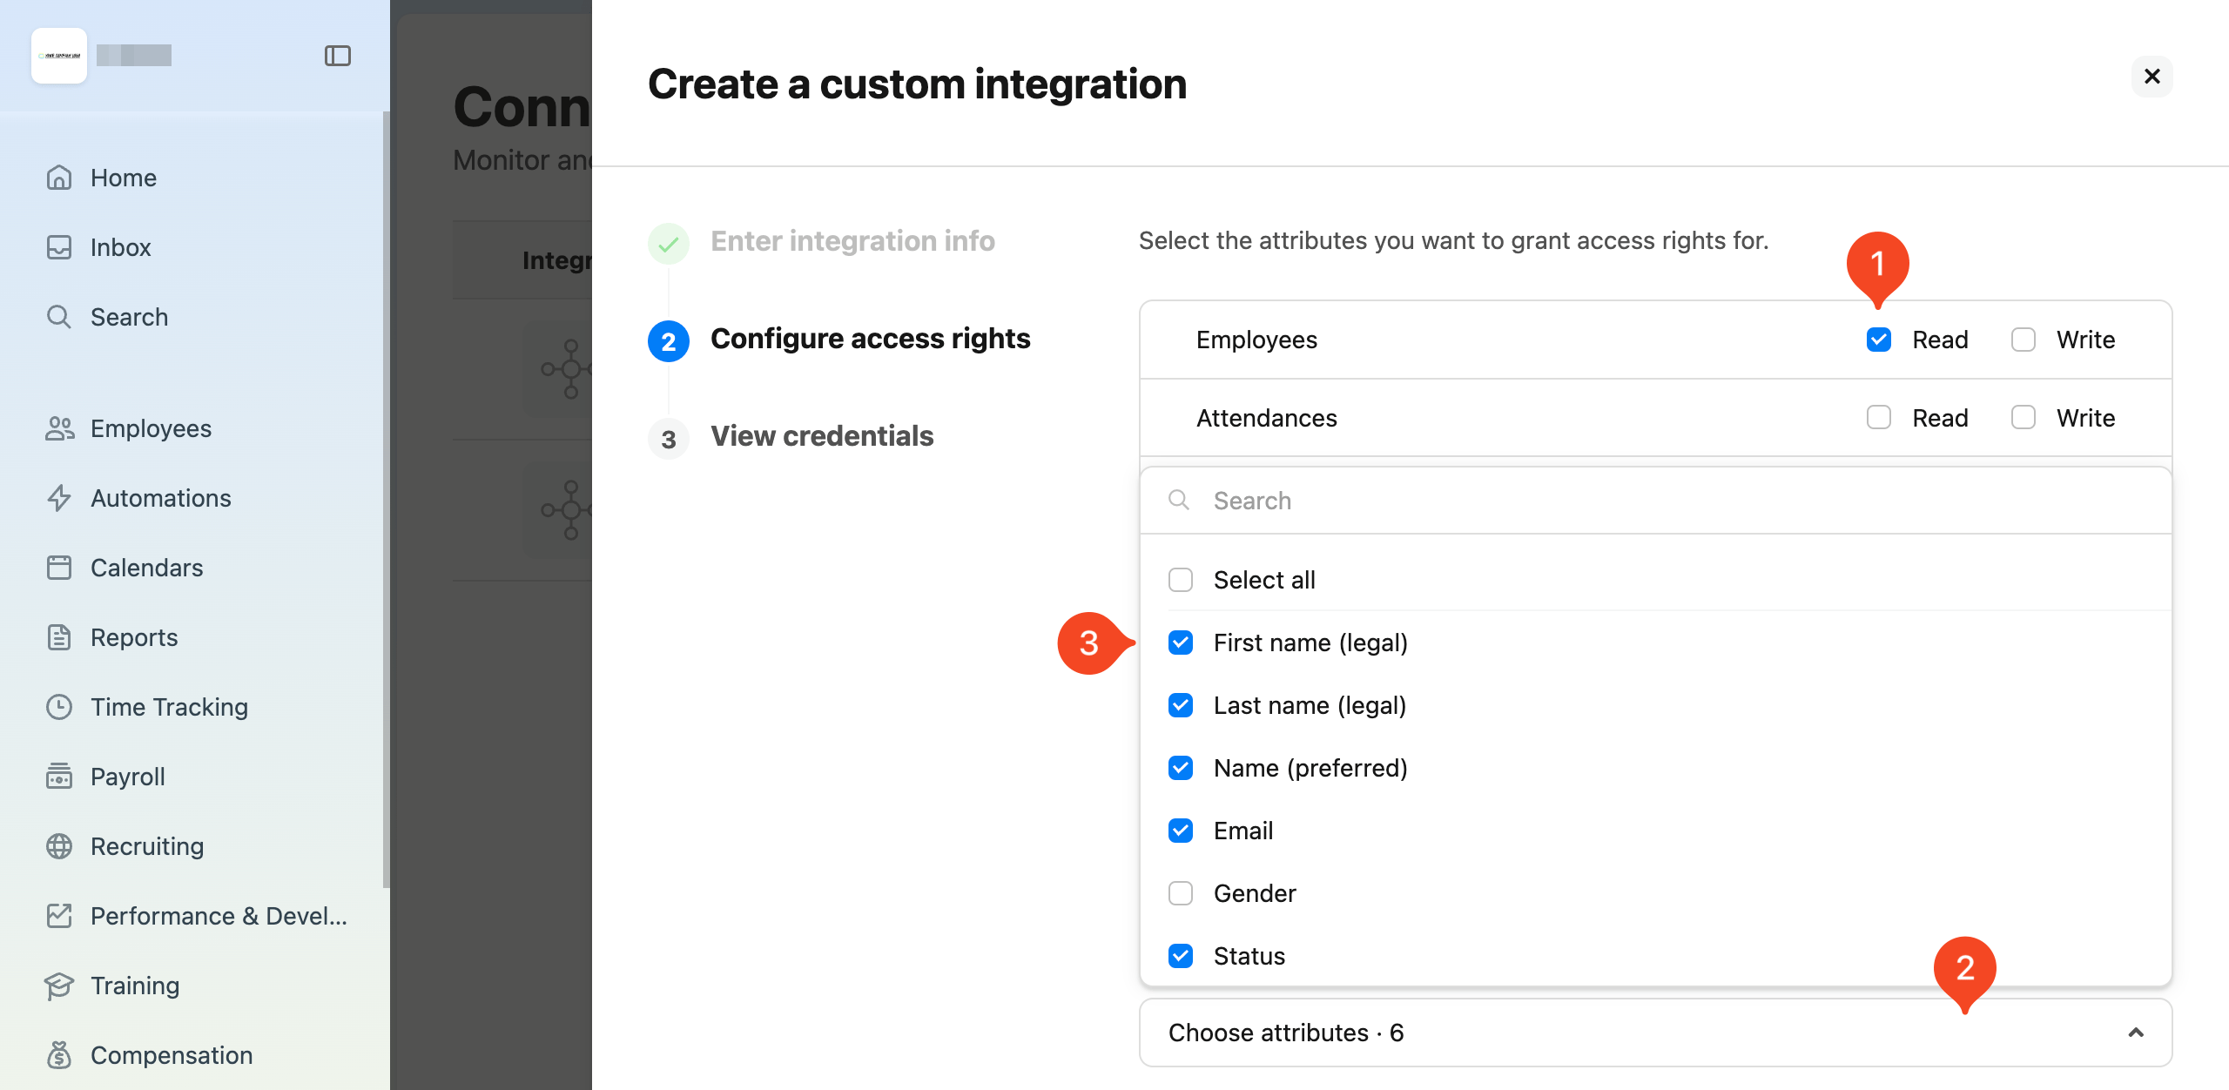This screenshot has height=1090, width=2229.
Task: Click the Attendances row label
Action: point(1266,418)
